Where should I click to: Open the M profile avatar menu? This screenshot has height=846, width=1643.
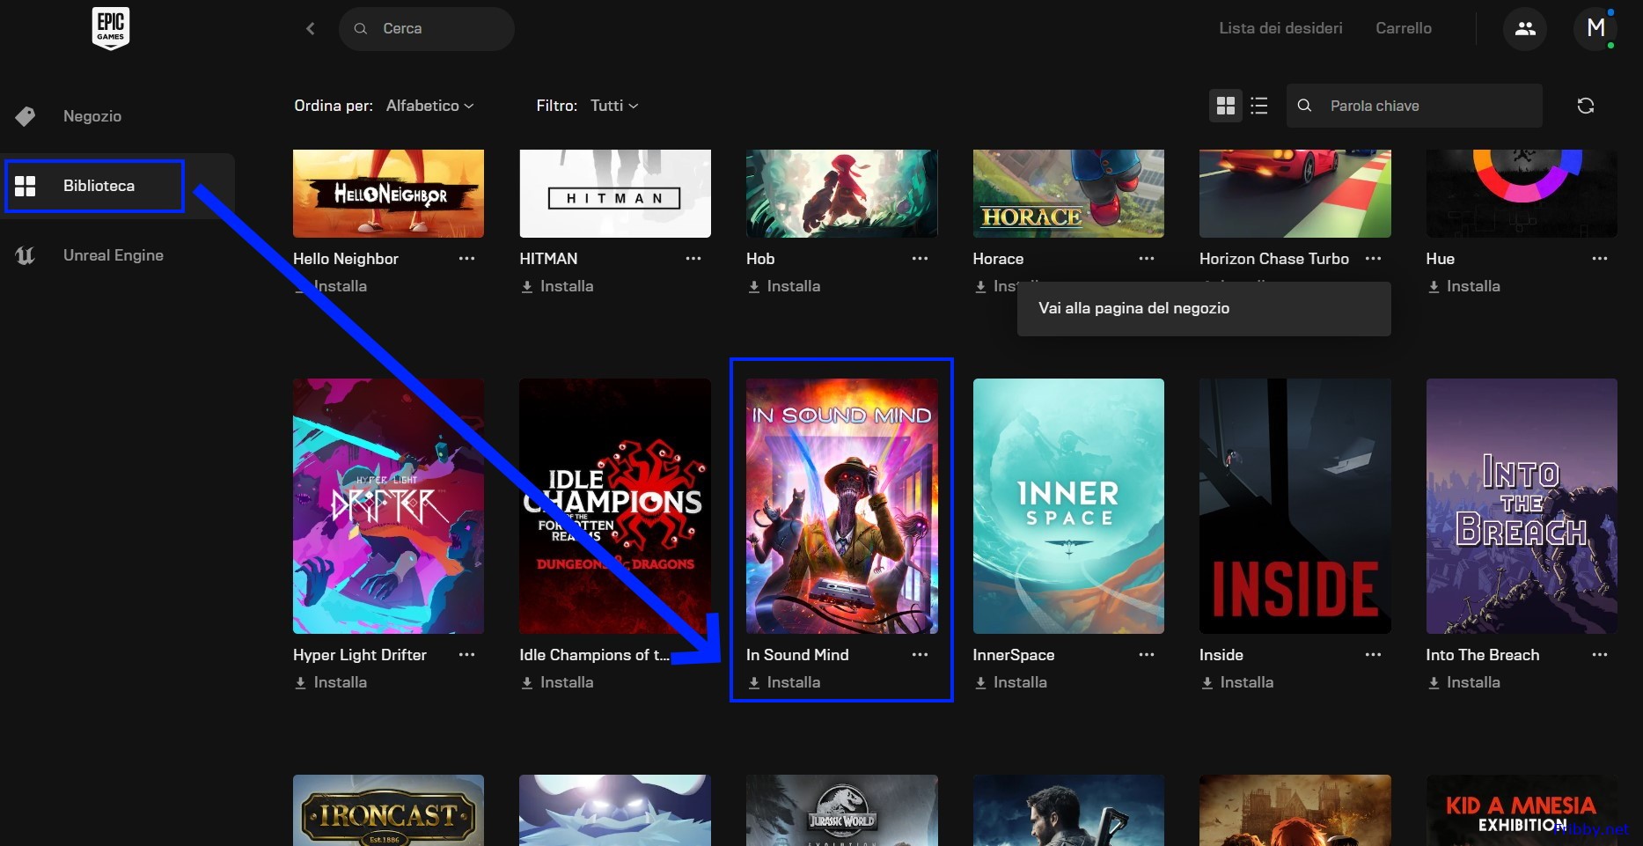click(1595, 28)
